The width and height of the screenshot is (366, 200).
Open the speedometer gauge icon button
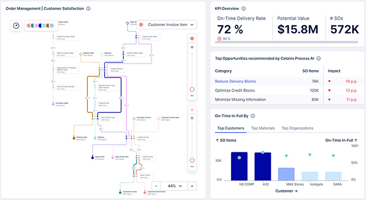tap(16, 26)
